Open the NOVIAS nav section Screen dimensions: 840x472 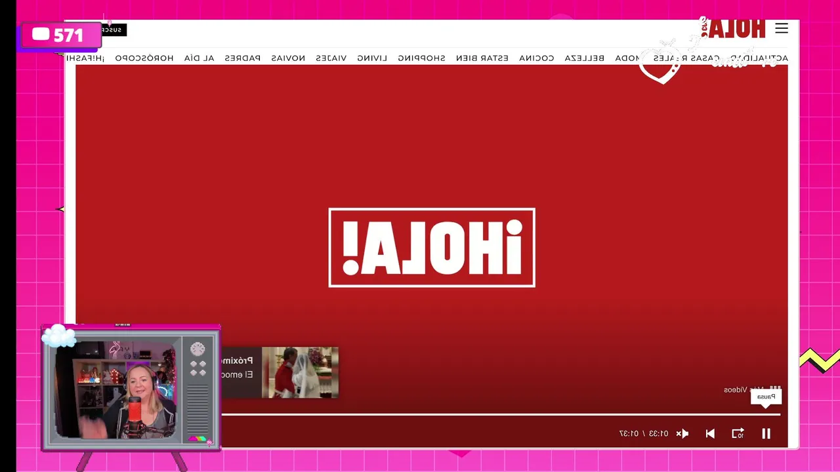pos(288,58)
